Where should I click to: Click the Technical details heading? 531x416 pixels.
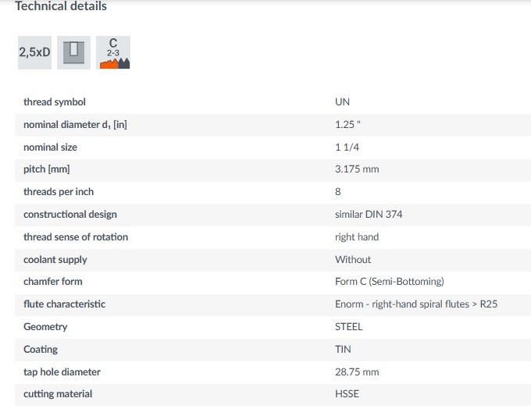click(61, 6)
